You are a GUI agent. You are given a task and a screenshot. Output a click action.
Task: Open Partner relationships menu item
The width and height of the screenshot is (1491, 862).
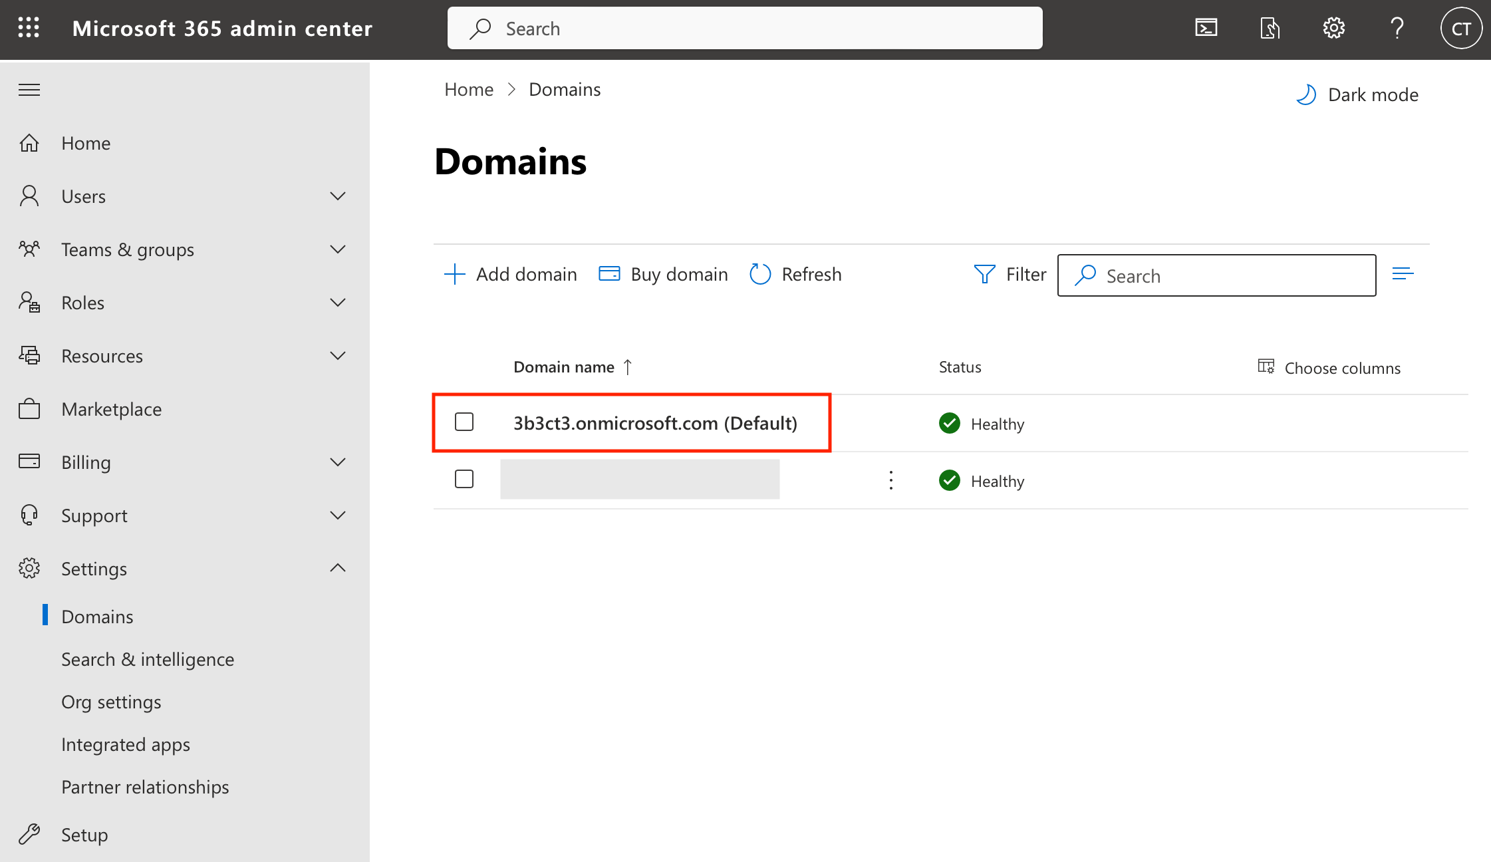coord(145,787)
